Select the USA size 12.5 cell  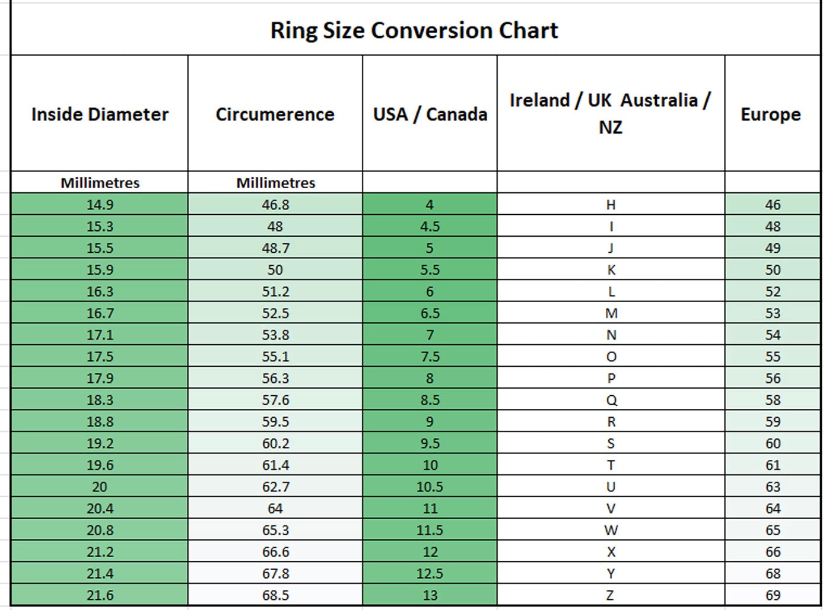point(430,573)
